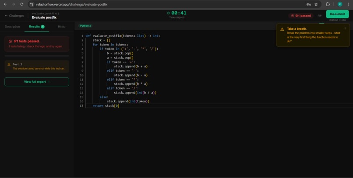The height and width of the screenshot is (178, 353).
Task: Click the 0/1 passed status badge
Action: point(301,16)
